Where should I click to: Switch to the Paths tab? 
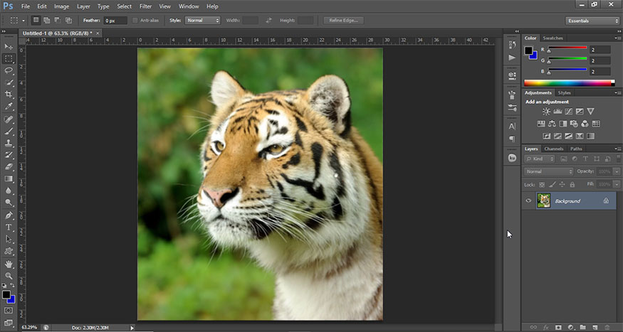click(x=576, y=149)
